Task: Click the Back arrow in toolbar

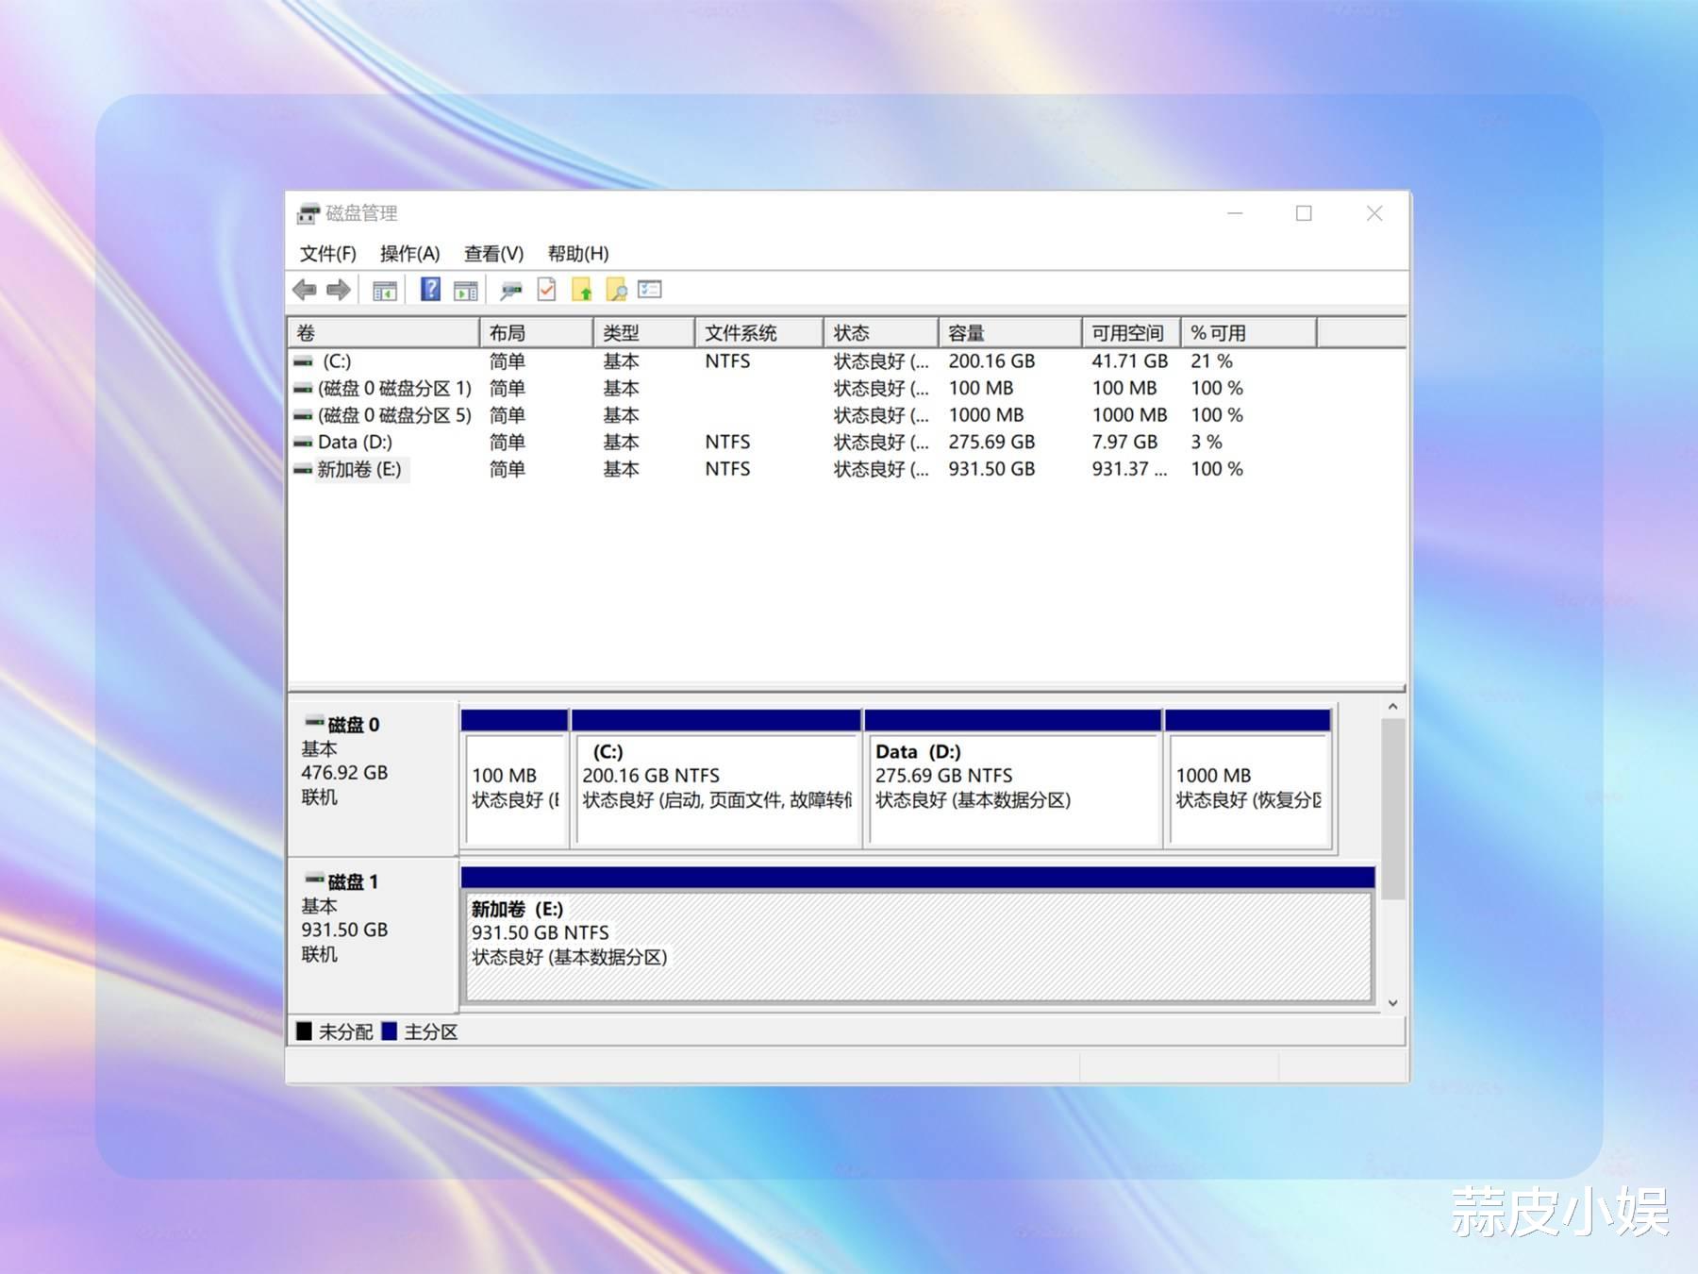Action: click(304, 291)
